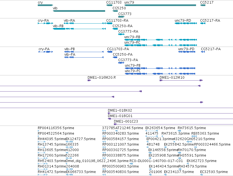233x176 pixels.
Task: Select the CG3773-PA protein glyph
Action: 121,63
